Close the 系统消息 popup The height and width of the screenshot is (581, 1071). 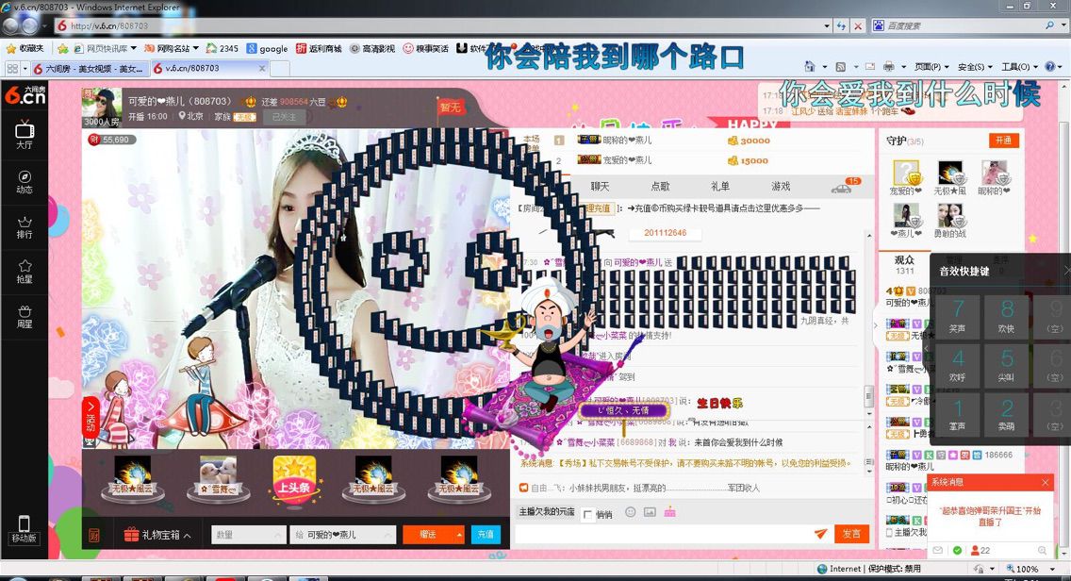pos(1045,483)
